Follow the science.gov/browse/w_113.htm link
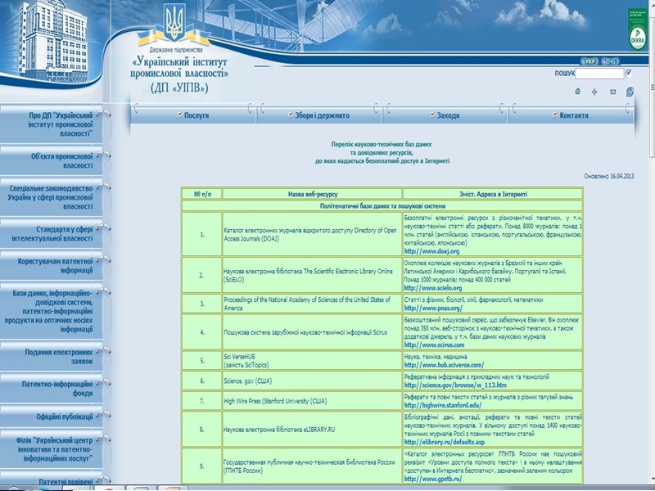Screen dimensions: 655x491 [x=455, y=385]
